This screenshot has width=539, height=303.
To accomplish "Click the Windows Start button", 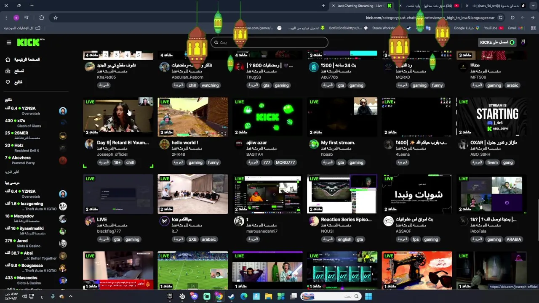I will coord(368,296).
